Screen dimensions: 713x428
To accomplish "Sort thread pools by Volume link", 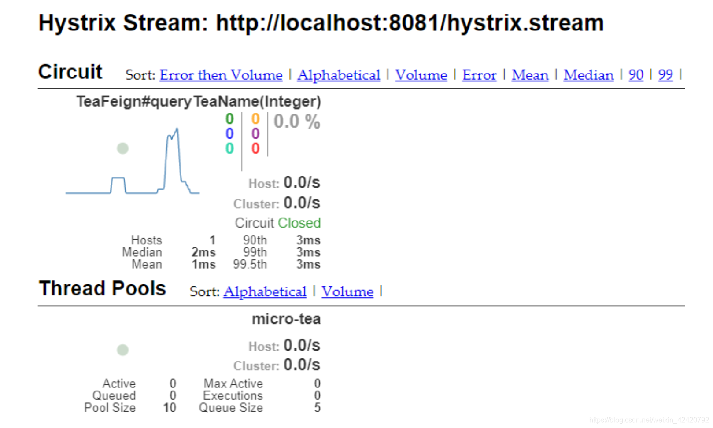I will coord(347,291).
